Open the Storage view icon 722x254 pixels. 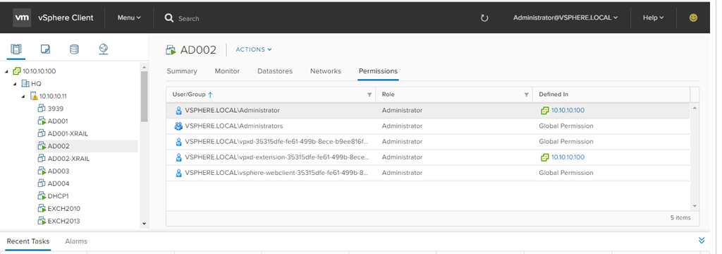[74, 49]
